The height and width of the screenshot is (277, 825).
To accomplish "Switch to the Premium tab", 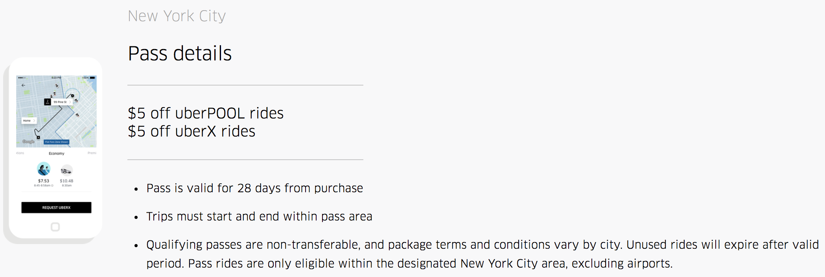I will tap(92, 153).
